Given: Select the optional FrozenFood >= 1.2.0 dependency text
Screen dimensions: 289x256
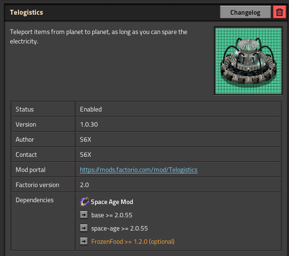Looking at the screenshot, I should tap(132, 241).
